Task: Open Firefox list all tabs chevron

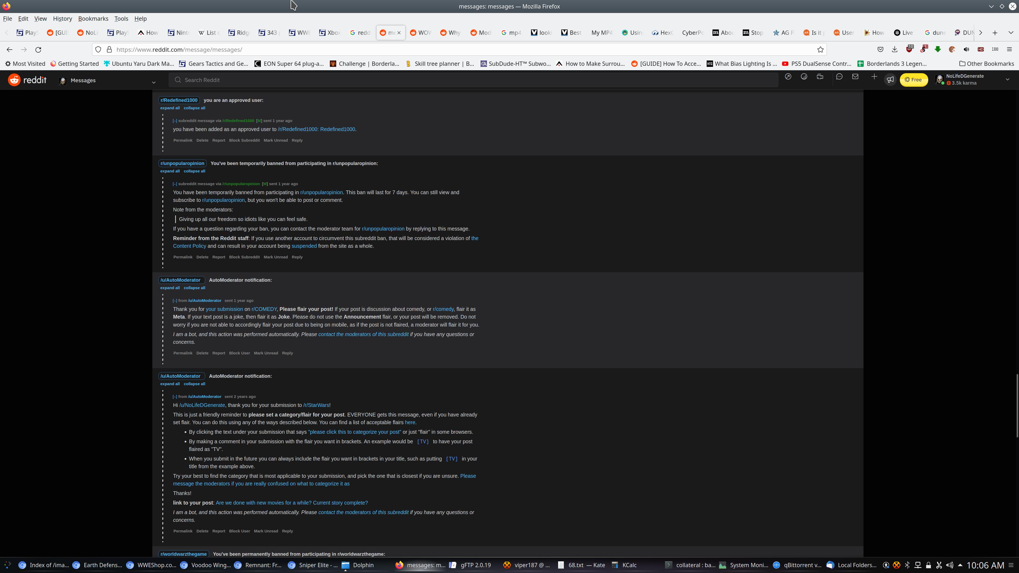Action: (1011, 33)
